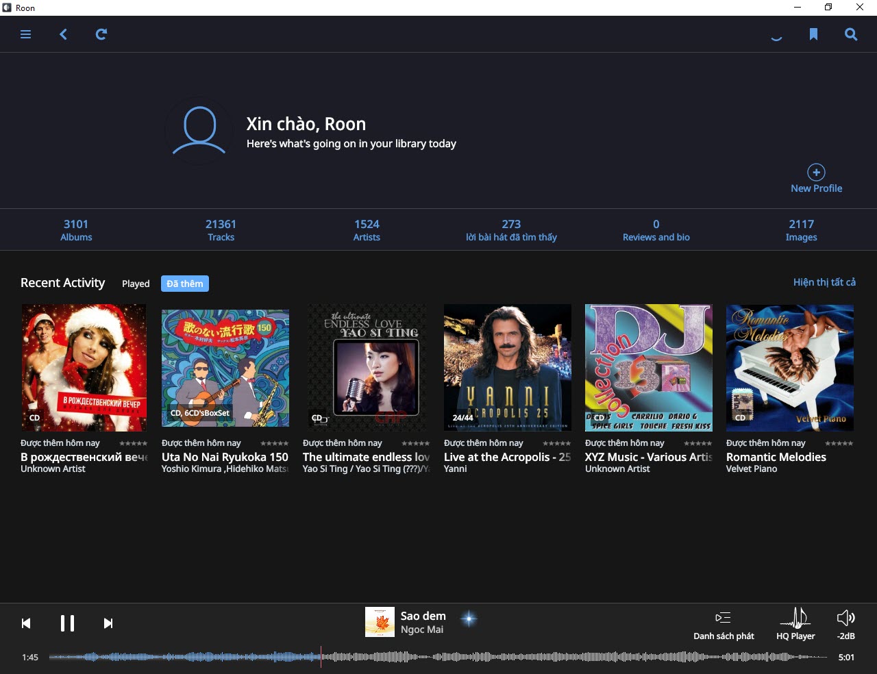The height and width of the screenshot is (674, 877).
Task: Click the Sao dem album art thumbnail
Action: click(380, 622)
